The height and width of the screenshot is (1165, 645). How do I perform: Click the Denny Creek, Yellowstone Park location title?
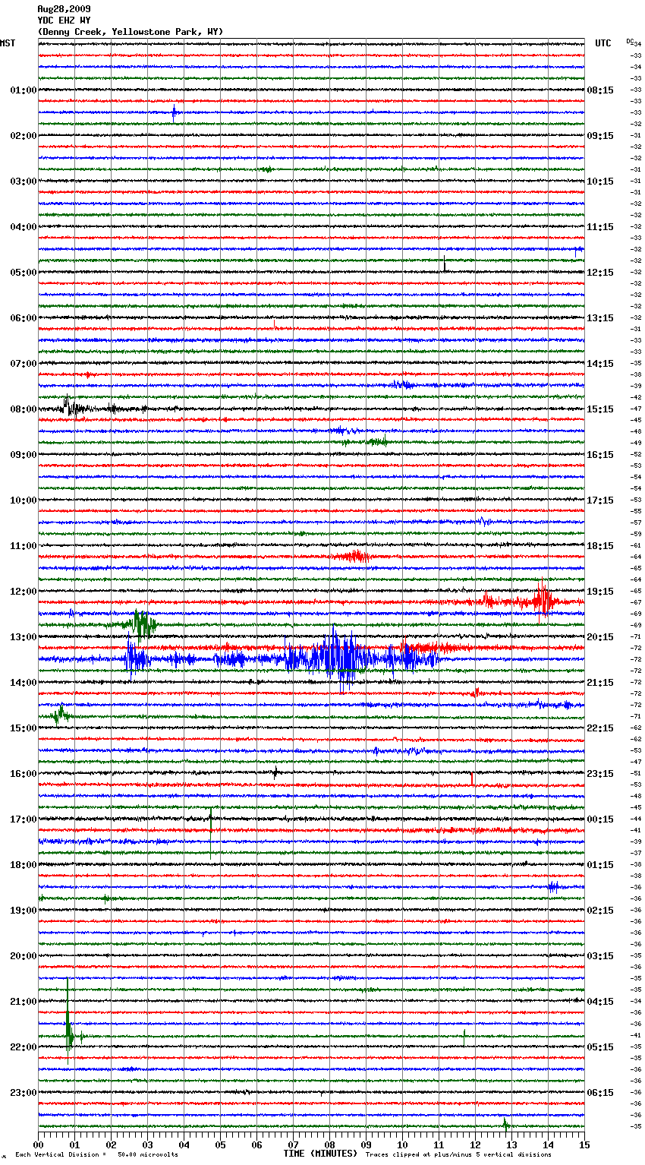click(x=131, y=32)
